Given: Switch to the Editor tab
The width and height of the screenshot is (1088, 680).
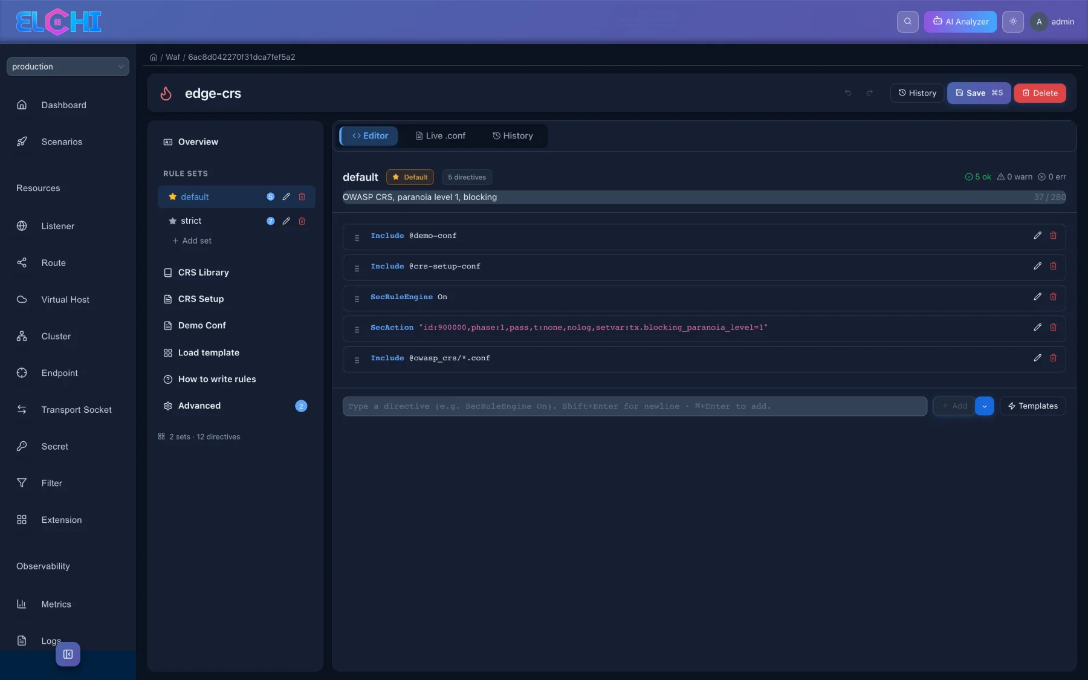Looking at the screenshot, I should [369, 136].
